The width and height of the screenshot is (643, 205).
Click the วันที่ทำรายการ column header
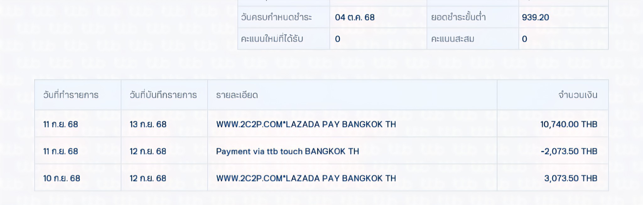71,95
